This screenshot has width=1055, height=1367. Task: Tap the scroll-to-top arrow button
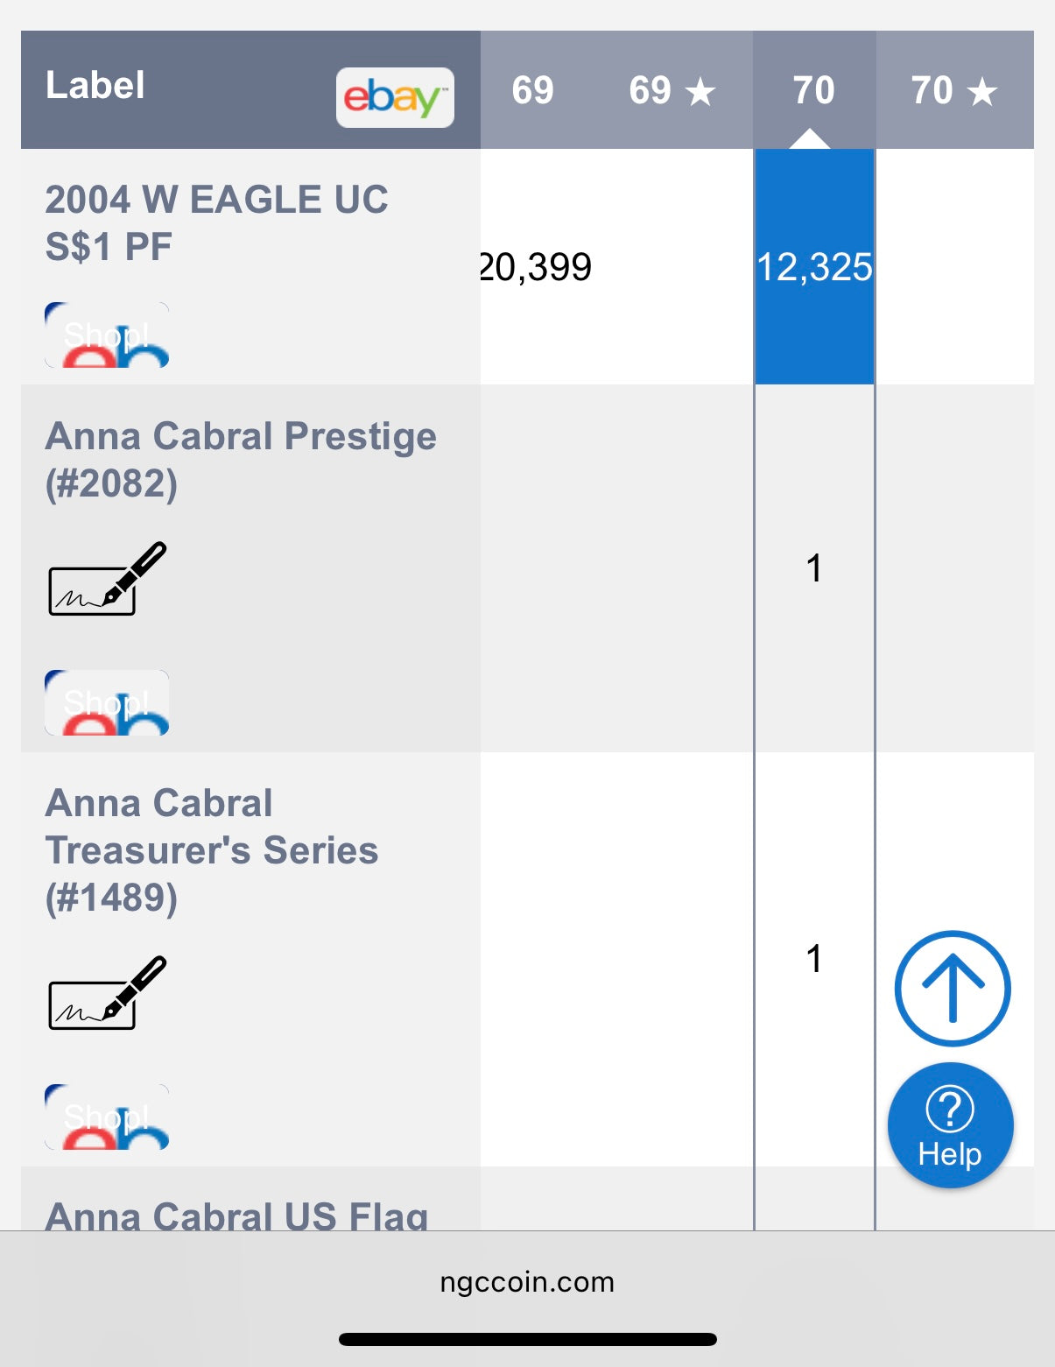coord(952,988)
